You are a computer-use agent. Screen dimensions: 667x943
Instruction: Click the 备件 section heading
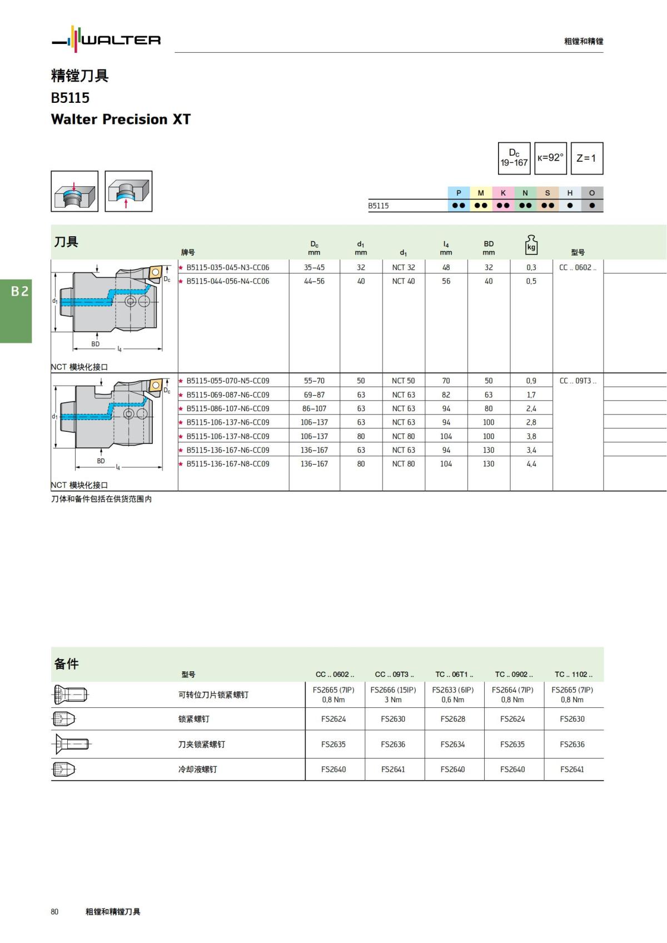click(66, 663)
